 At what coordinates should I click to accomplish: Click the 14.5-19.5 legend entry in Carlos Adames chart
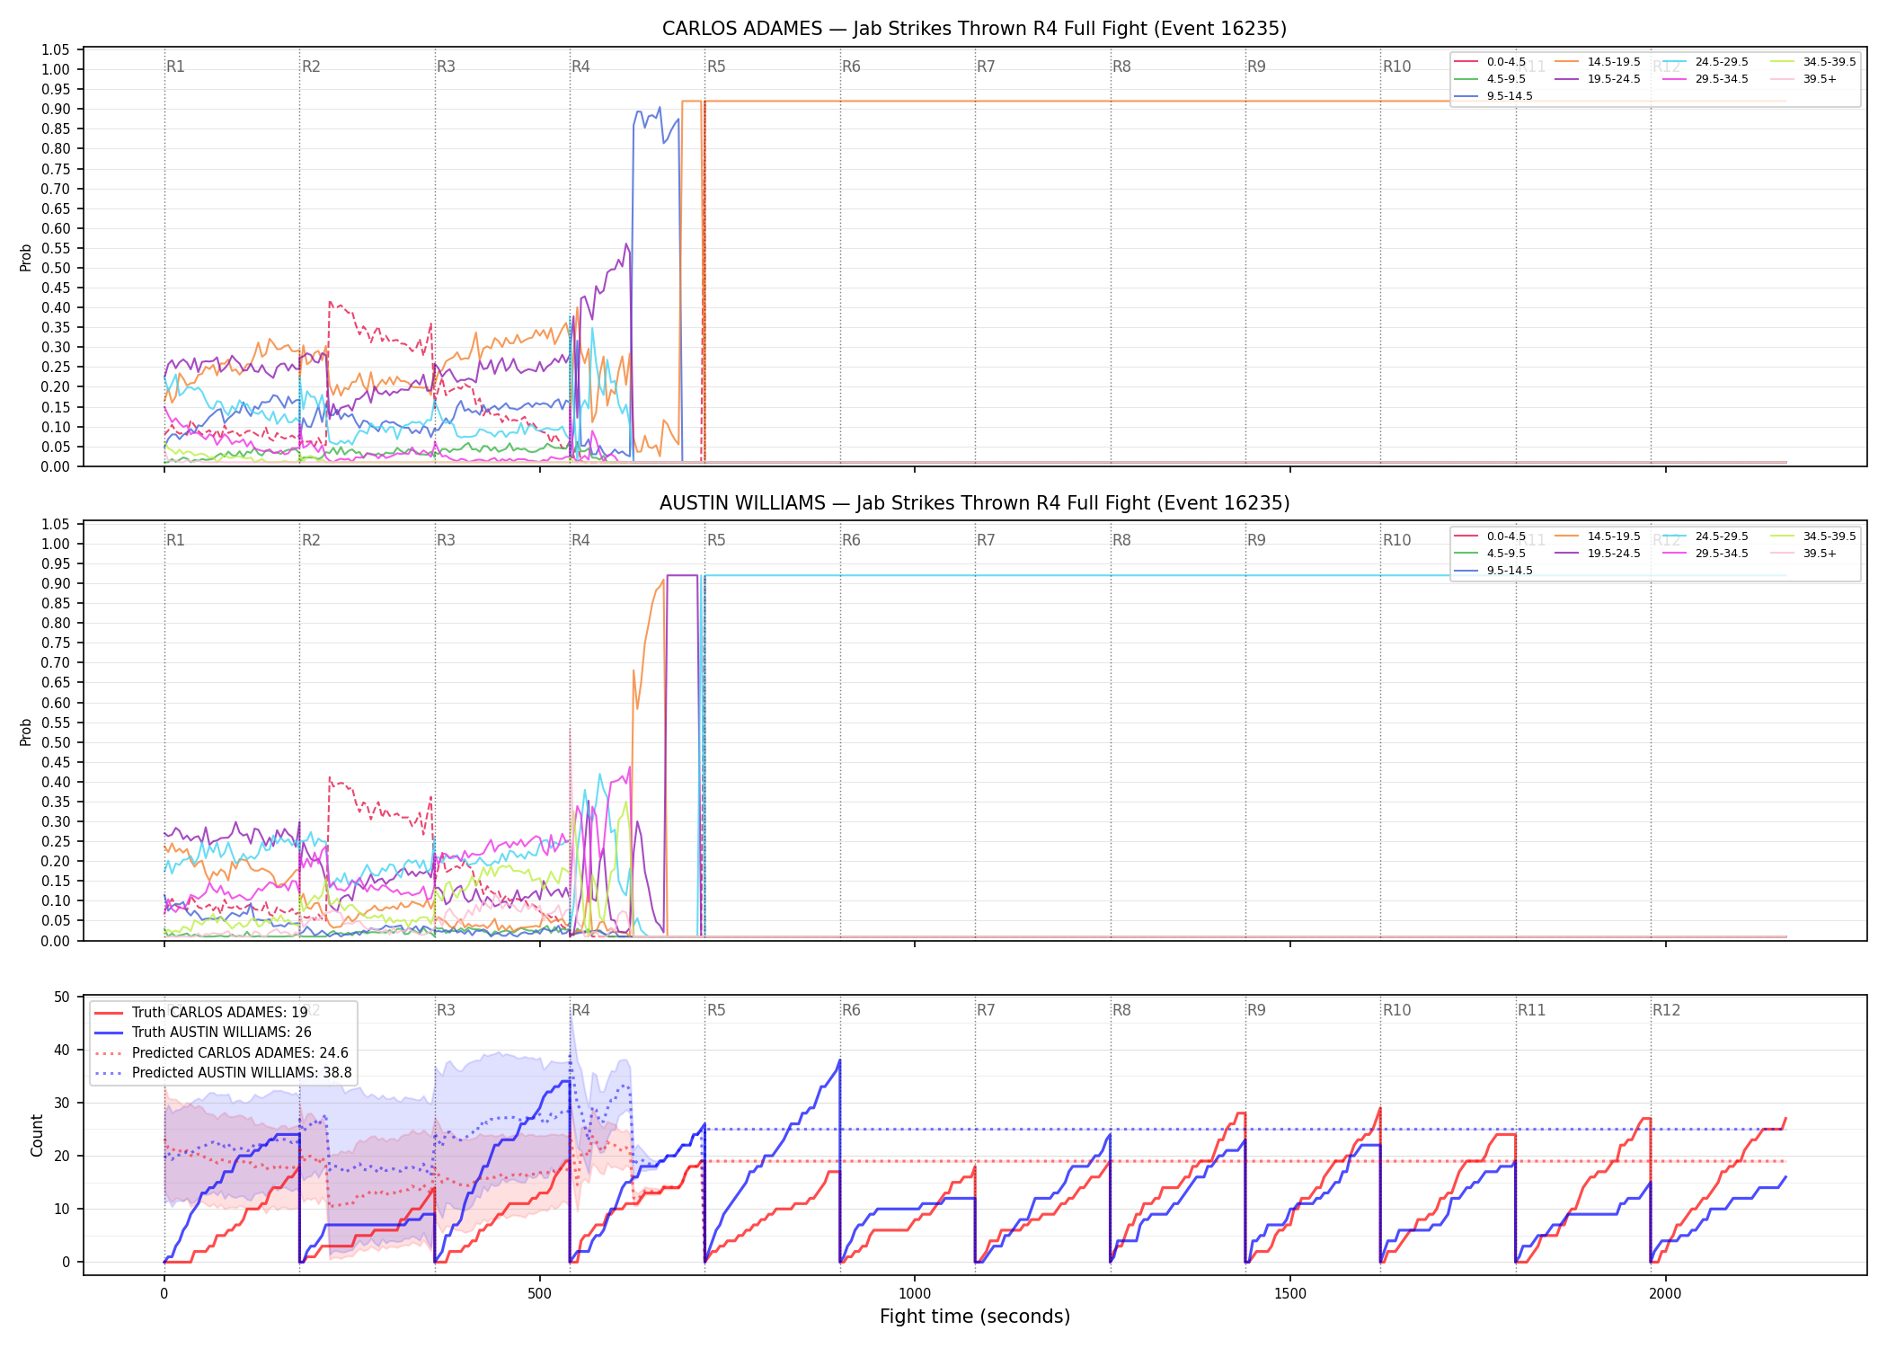pos(1598,62)
